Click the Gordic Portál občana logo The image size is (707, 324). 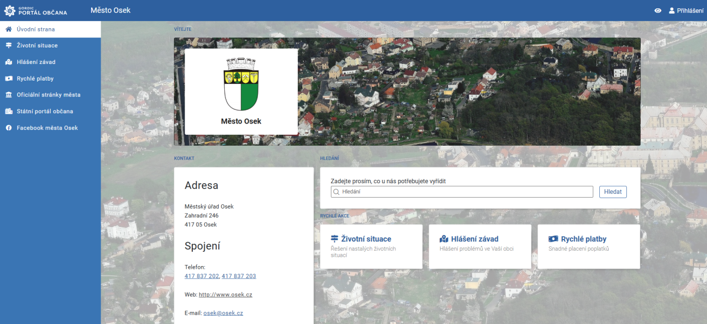point(35,10)
